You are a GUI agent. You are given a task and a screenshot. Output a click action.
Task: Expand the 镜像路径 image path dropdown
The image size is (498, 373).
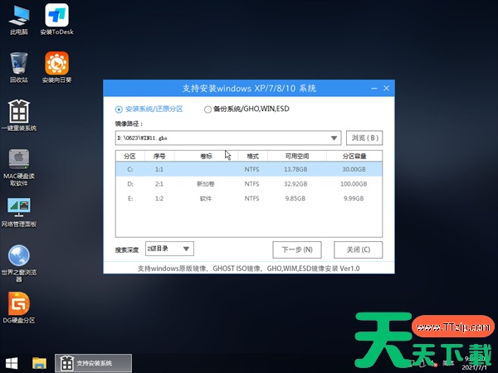pos(334,138)
